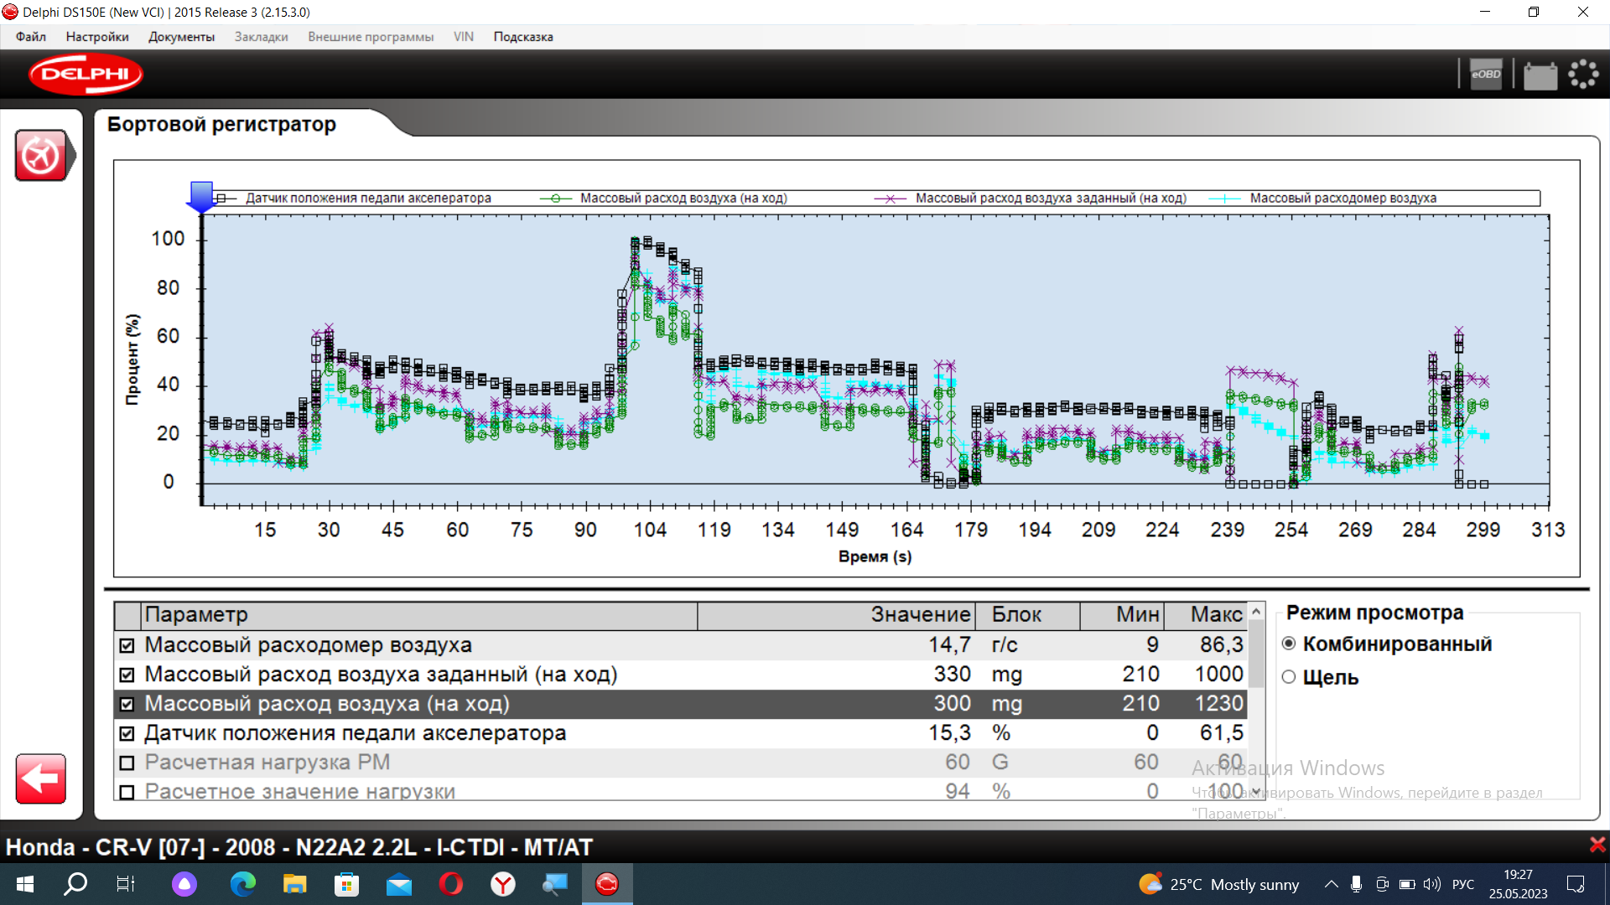
Task: Open the Подсказка menu
Action: coord(523,37)
